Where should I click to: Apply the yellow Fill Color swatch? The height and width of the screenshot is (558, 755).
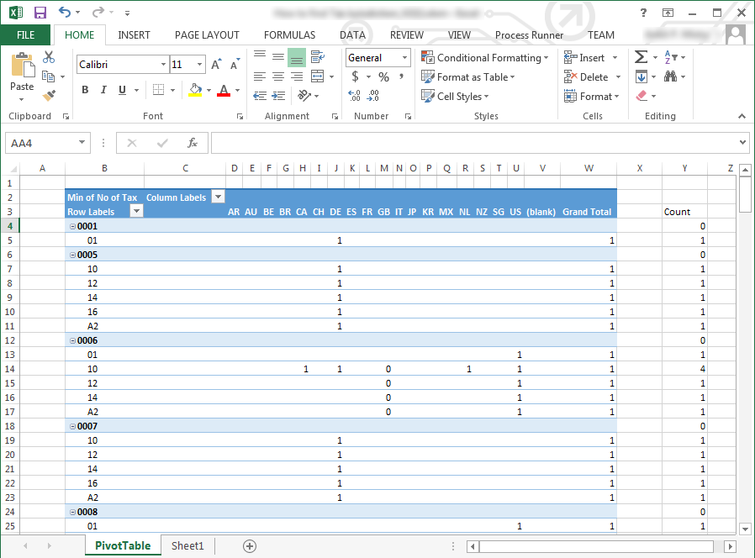(x=195, y=91)
